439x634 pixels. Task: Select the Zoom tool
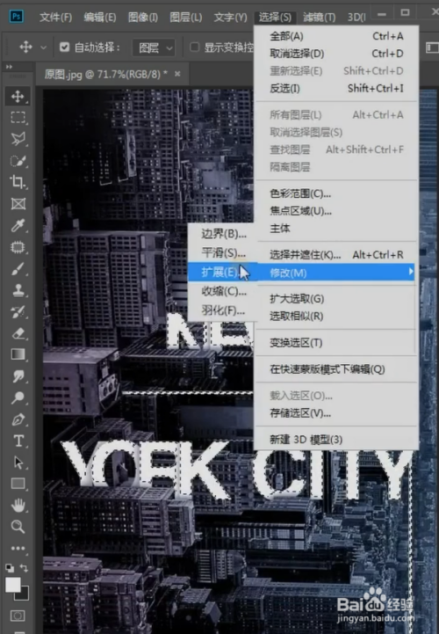coord(18,527)
